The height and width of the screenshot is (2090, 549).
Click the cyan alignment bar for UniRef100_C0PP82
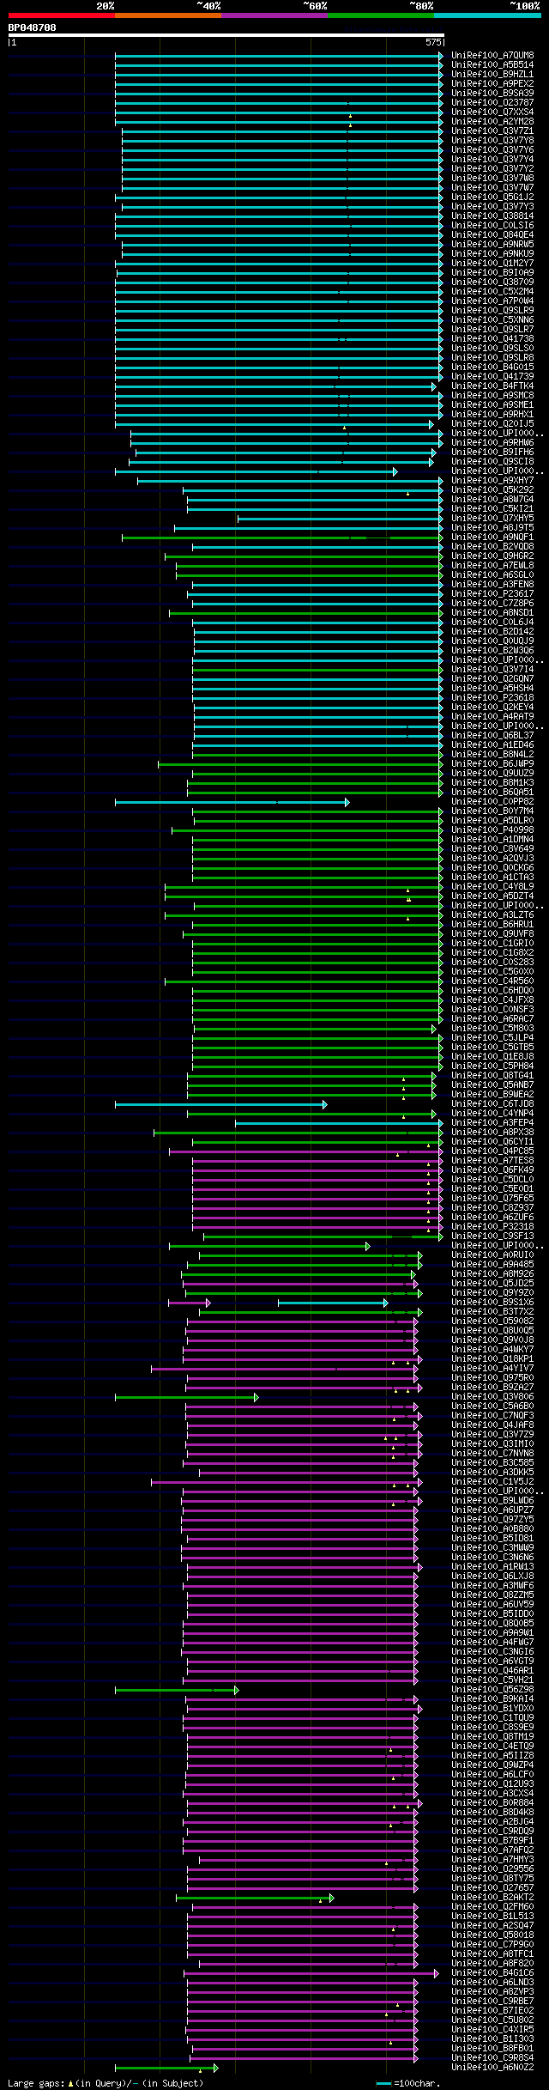232,802
